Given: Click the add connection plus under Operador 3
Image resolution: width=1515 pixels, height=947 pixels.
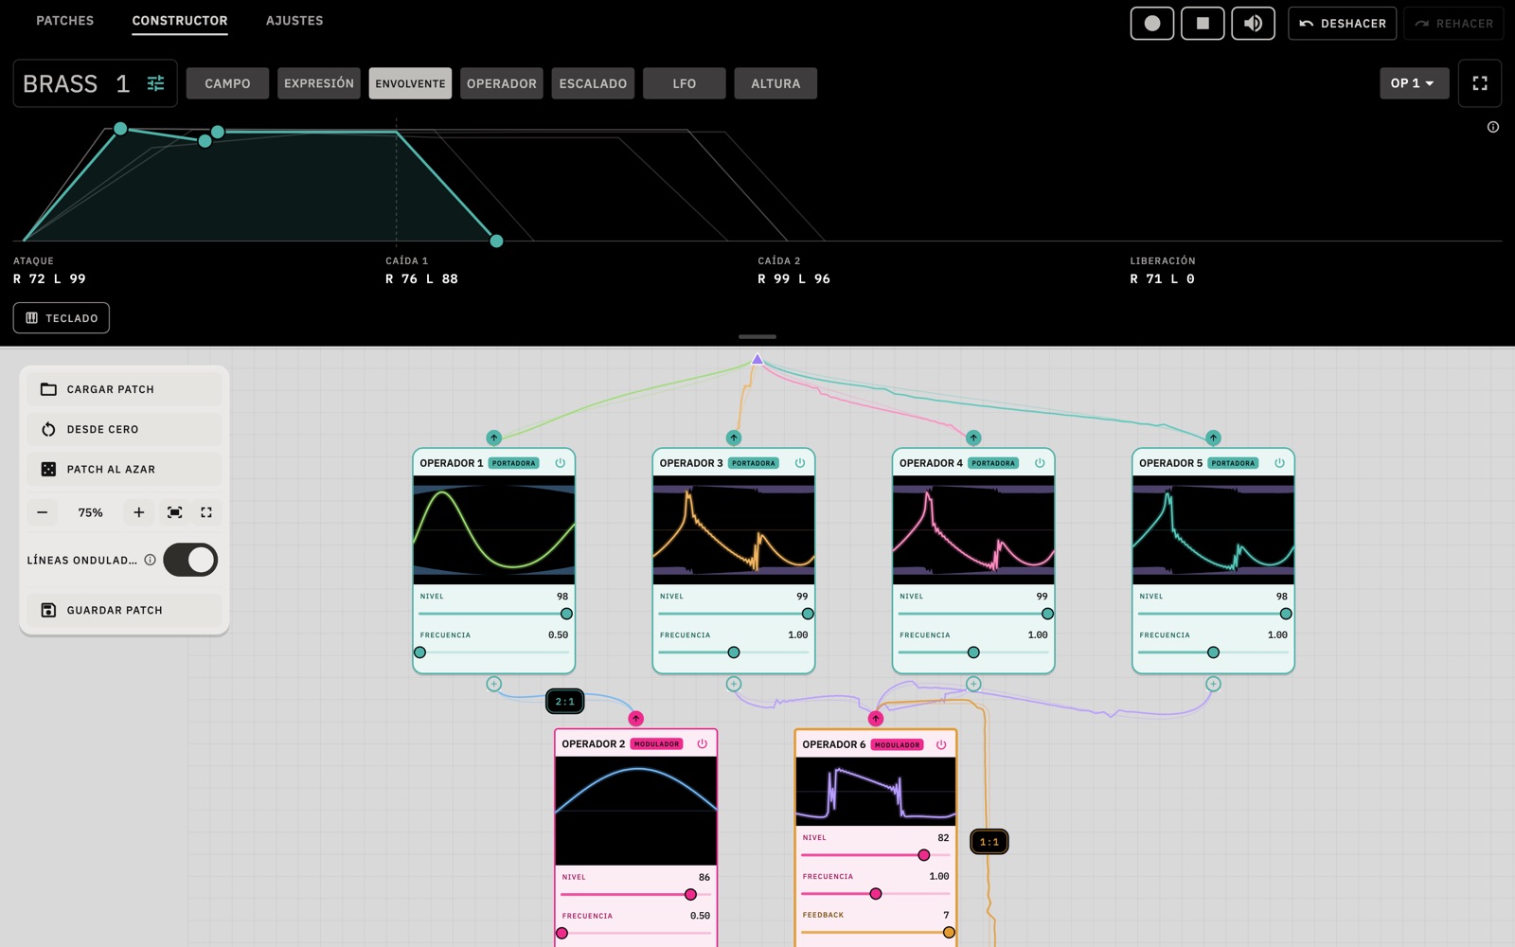Looking at the screenshot, I should 734,684.
